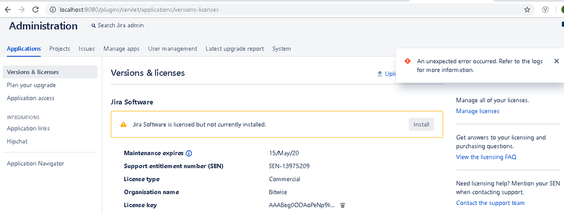Screen dimensions: 564x214
Task: Open the V extension icon in toolbar
Action: [x=545, y=10]
